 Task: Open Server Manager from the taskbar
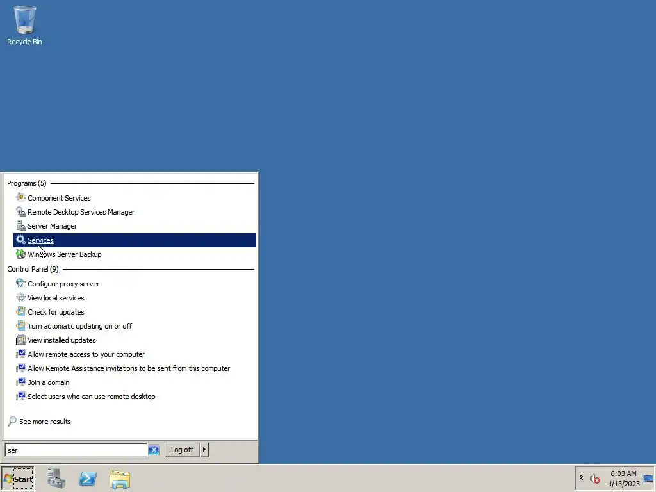56,479
